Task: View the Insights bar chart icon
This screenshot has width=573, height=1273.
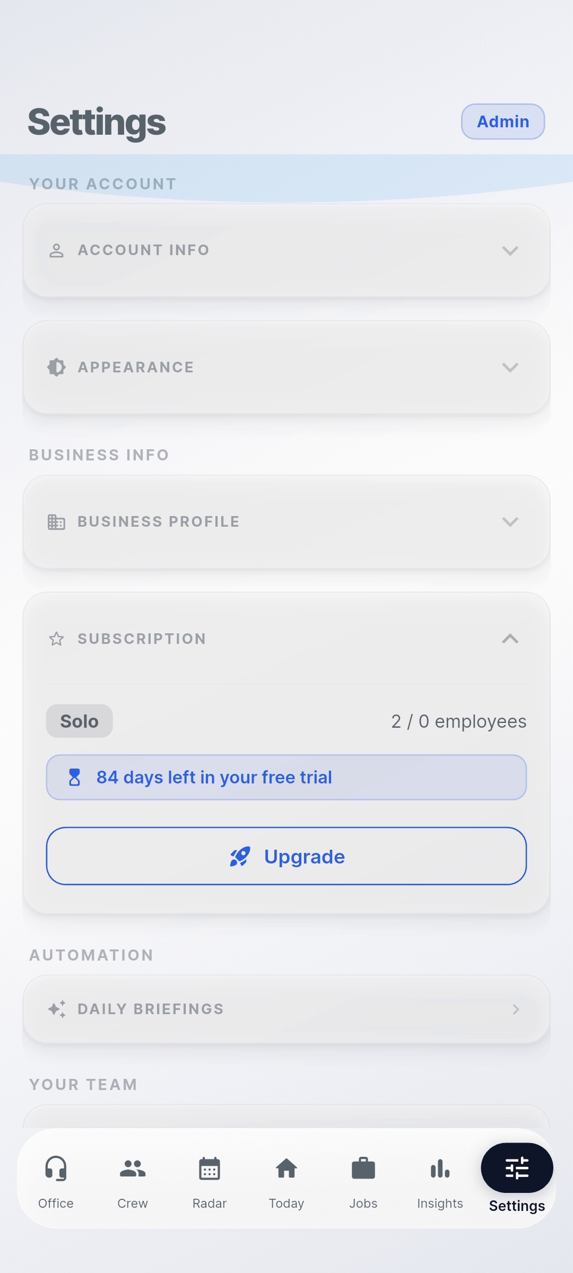Action: point(440,1169)
